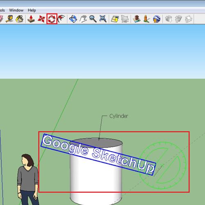Screen dimensions: 205x205
Task: Activate the Push/Pull tool
Action: [31, 19]
